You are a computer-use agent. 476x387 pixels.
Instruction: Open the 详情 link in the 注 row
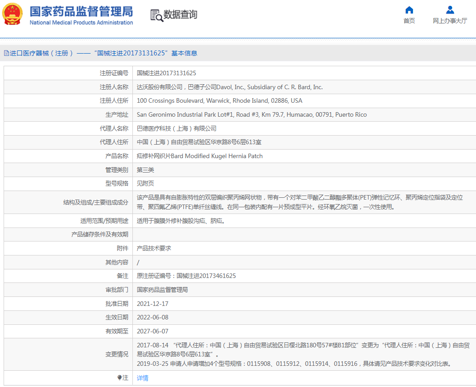(x=142, y=378)
